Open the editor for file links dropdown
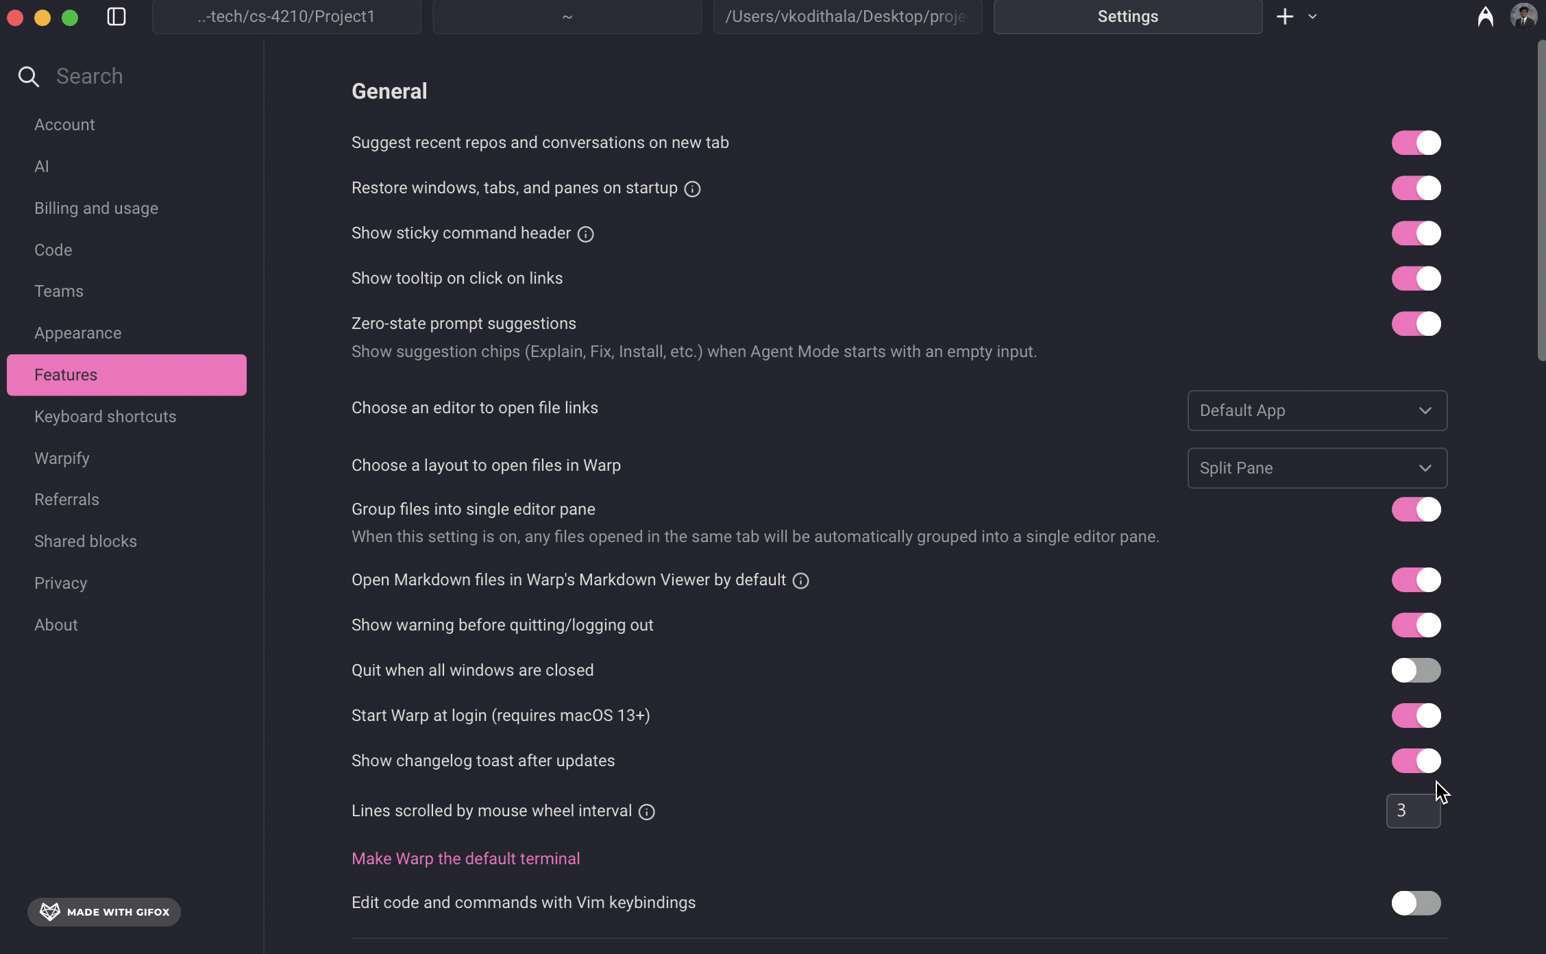1546x954 pixels. tap(1316, 411)
